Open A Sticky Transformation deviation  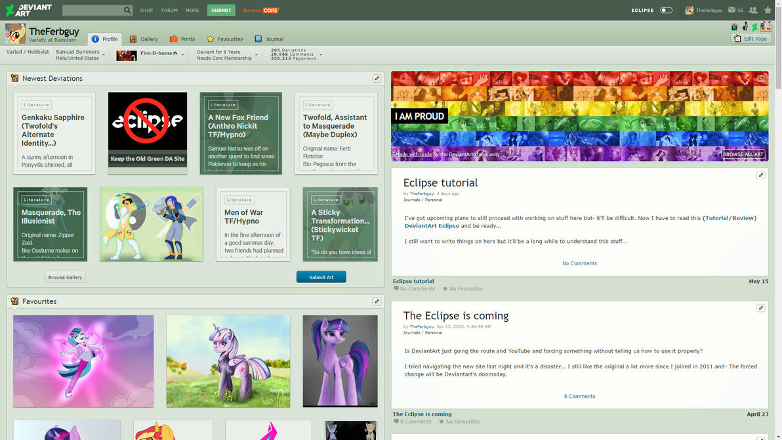click(340, 224)
